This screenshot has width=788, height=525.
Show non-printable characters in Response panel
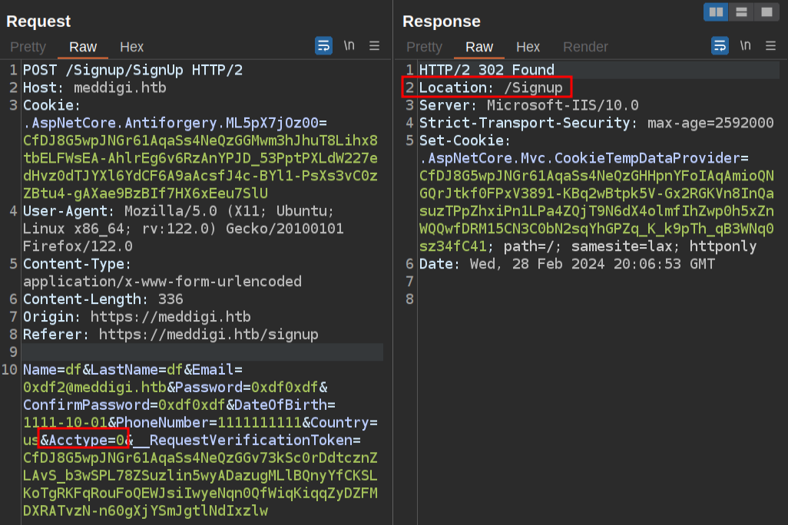pyautogui.click(x=745, y=46)
